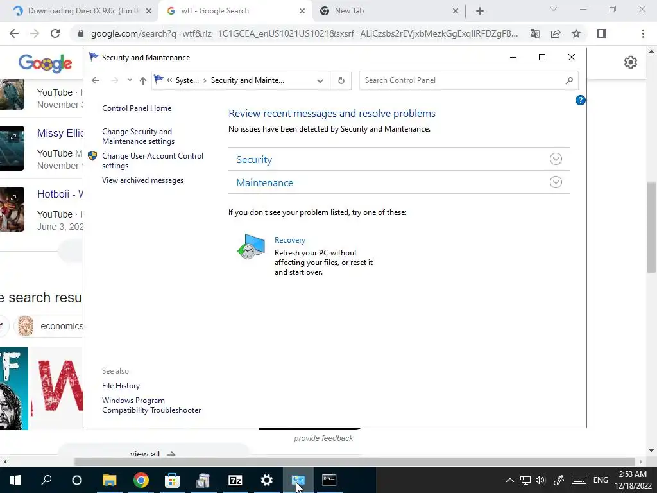Show hidden system tray icons

click(509, 480)
